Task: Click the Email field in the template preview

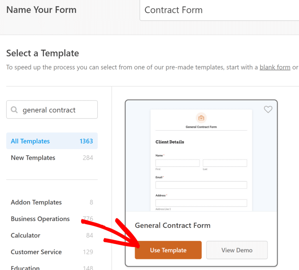Action: (x=201, y=185)
